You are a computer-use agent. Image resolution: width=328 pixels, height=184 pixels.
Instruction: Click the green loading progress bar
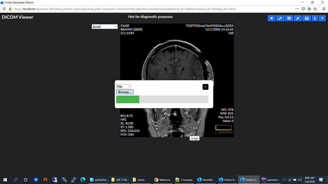[128, 100]
